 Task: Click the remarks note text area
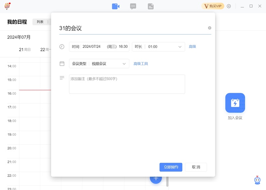pos(127,84)
